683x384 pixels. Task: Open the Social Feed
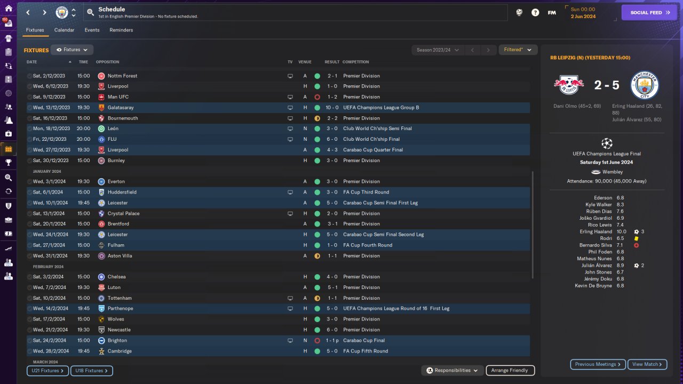click(x=649, y=12)
